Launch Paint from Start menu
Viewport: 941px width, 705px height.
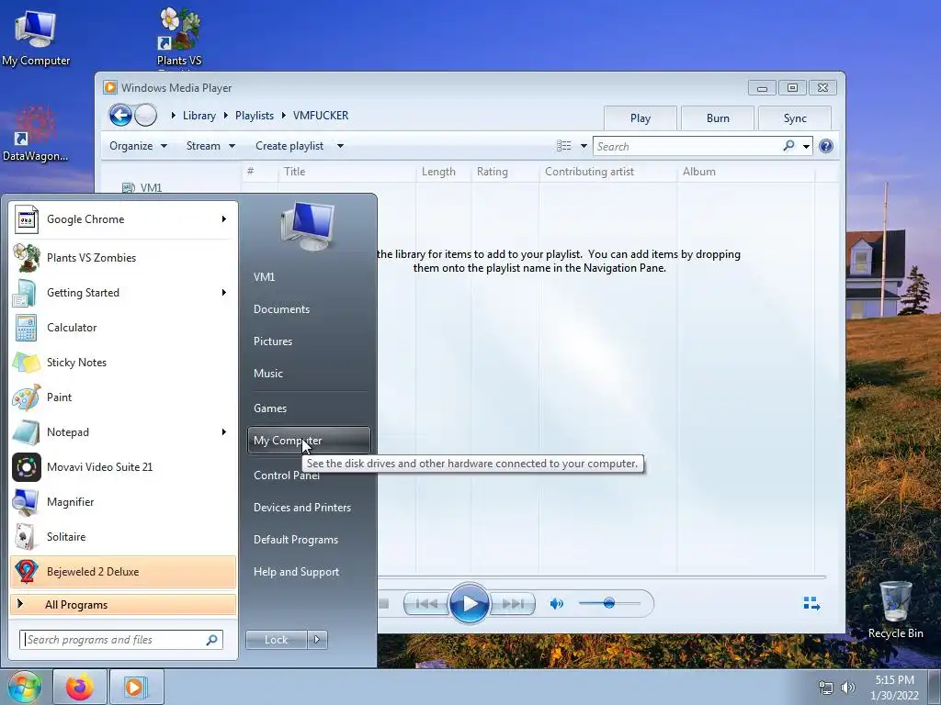122,397
